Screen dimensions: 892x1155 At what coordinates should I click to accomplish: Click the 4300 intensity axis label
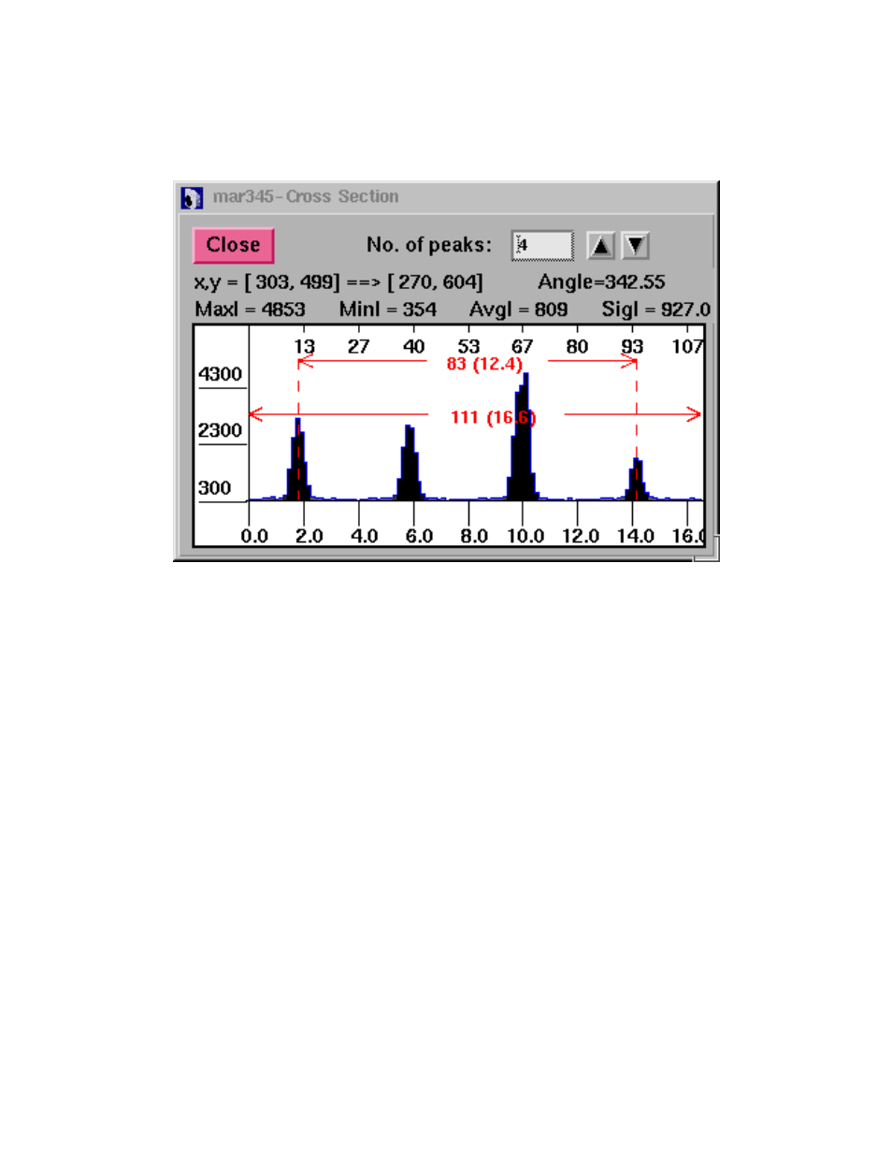(220, 374)
